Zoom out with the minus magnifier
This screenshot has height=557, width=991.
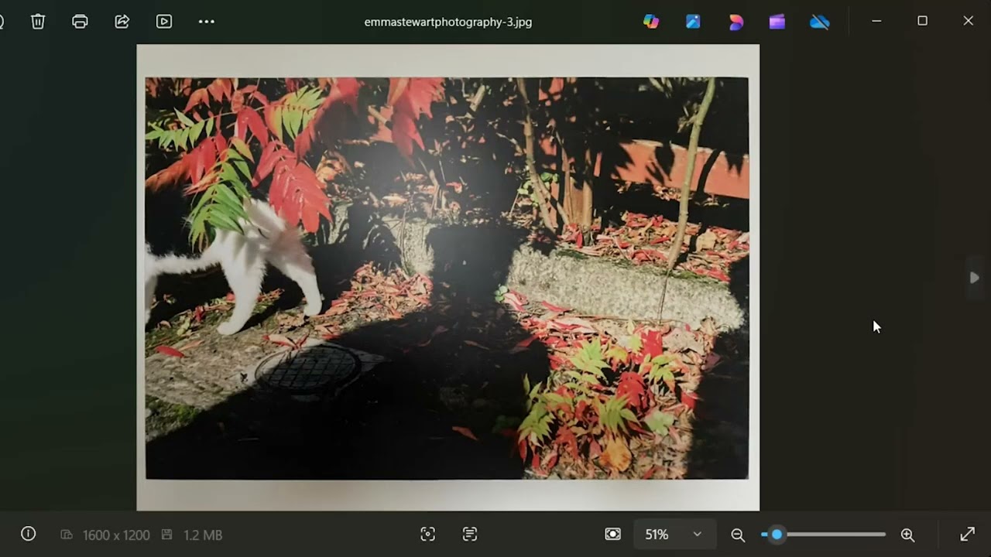[738, 535]
